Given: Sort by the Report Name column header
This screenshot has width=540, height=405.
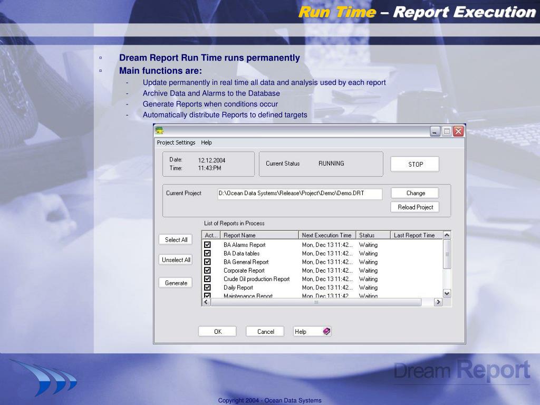Looking at the screenshot, I should (x=259, y=235).
